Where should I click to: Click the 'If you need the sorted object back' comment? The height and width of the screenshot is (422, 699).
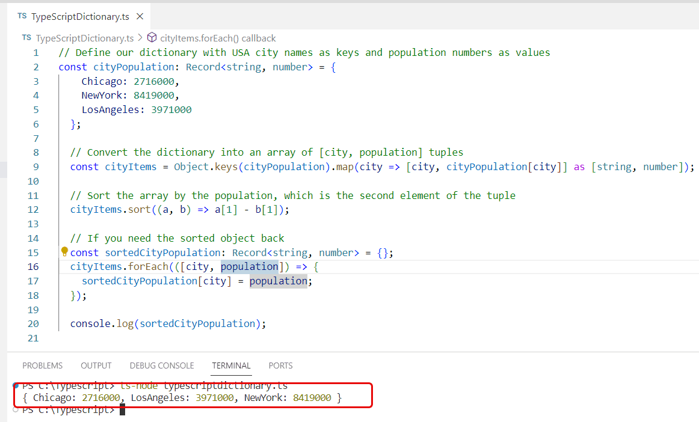(x=177, y=239)
